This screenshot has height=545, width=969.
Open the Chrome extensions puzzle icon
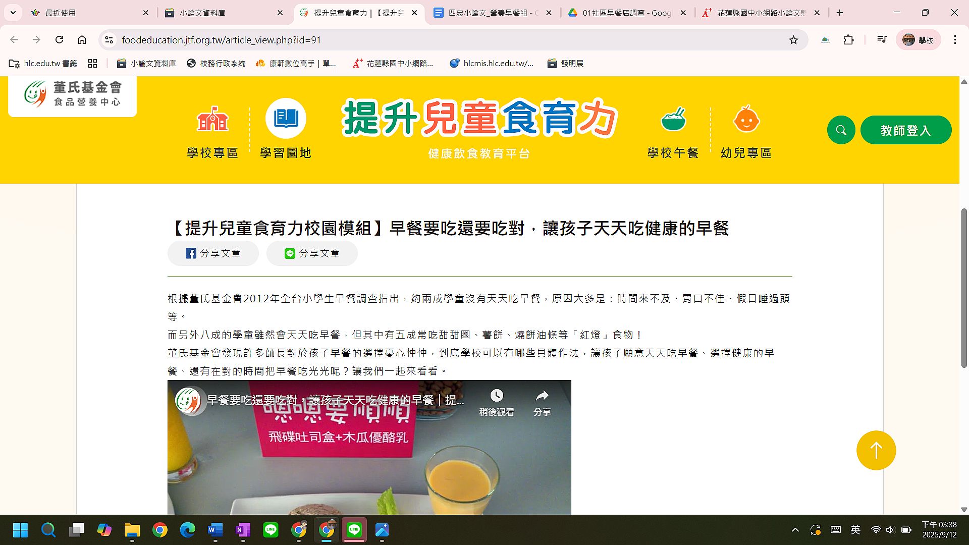848,40
